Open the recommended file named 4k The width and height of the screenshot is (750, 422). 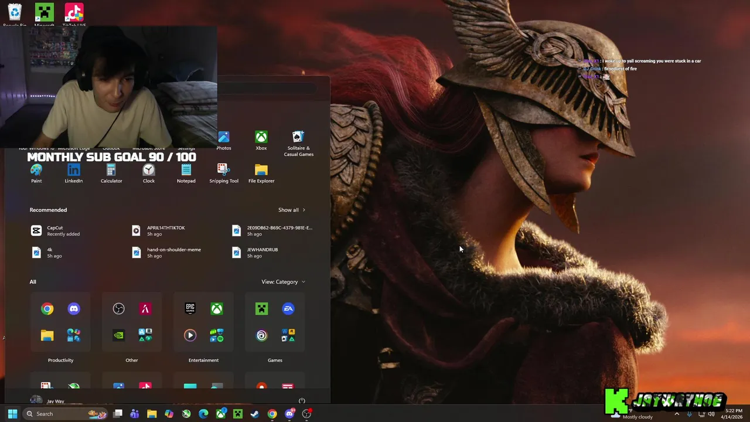46,253
